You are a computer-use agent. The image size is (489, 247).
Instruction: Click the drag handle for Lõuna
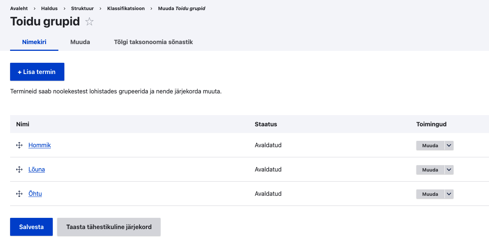pos(19,170)
